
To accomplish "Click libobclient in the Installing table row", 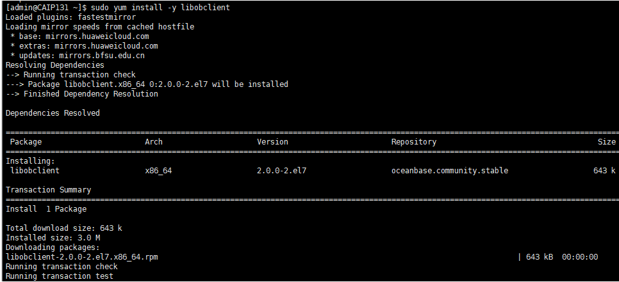I will point(35,171).
